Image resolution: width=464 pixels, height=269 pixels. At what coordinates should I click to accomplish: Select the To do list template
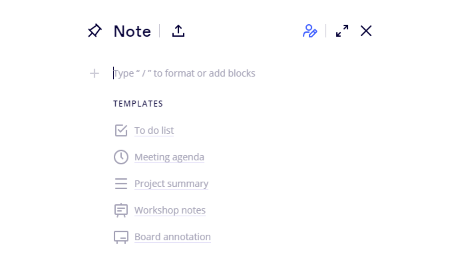pos(154,130)
